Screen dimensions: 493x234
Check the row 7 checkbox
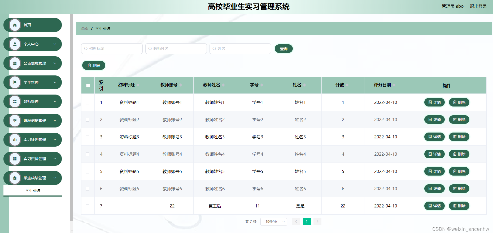(88, 206)
